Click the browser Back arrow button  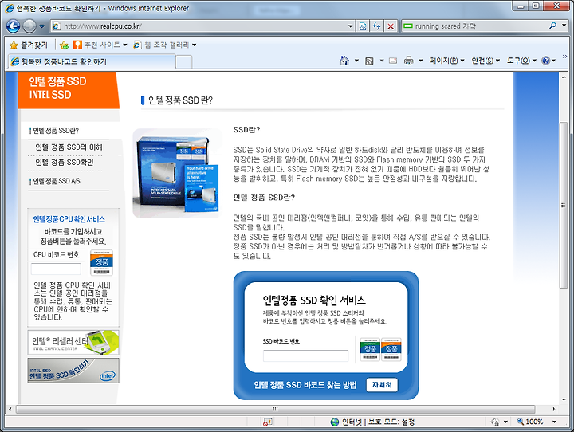[x=14, y=26]
